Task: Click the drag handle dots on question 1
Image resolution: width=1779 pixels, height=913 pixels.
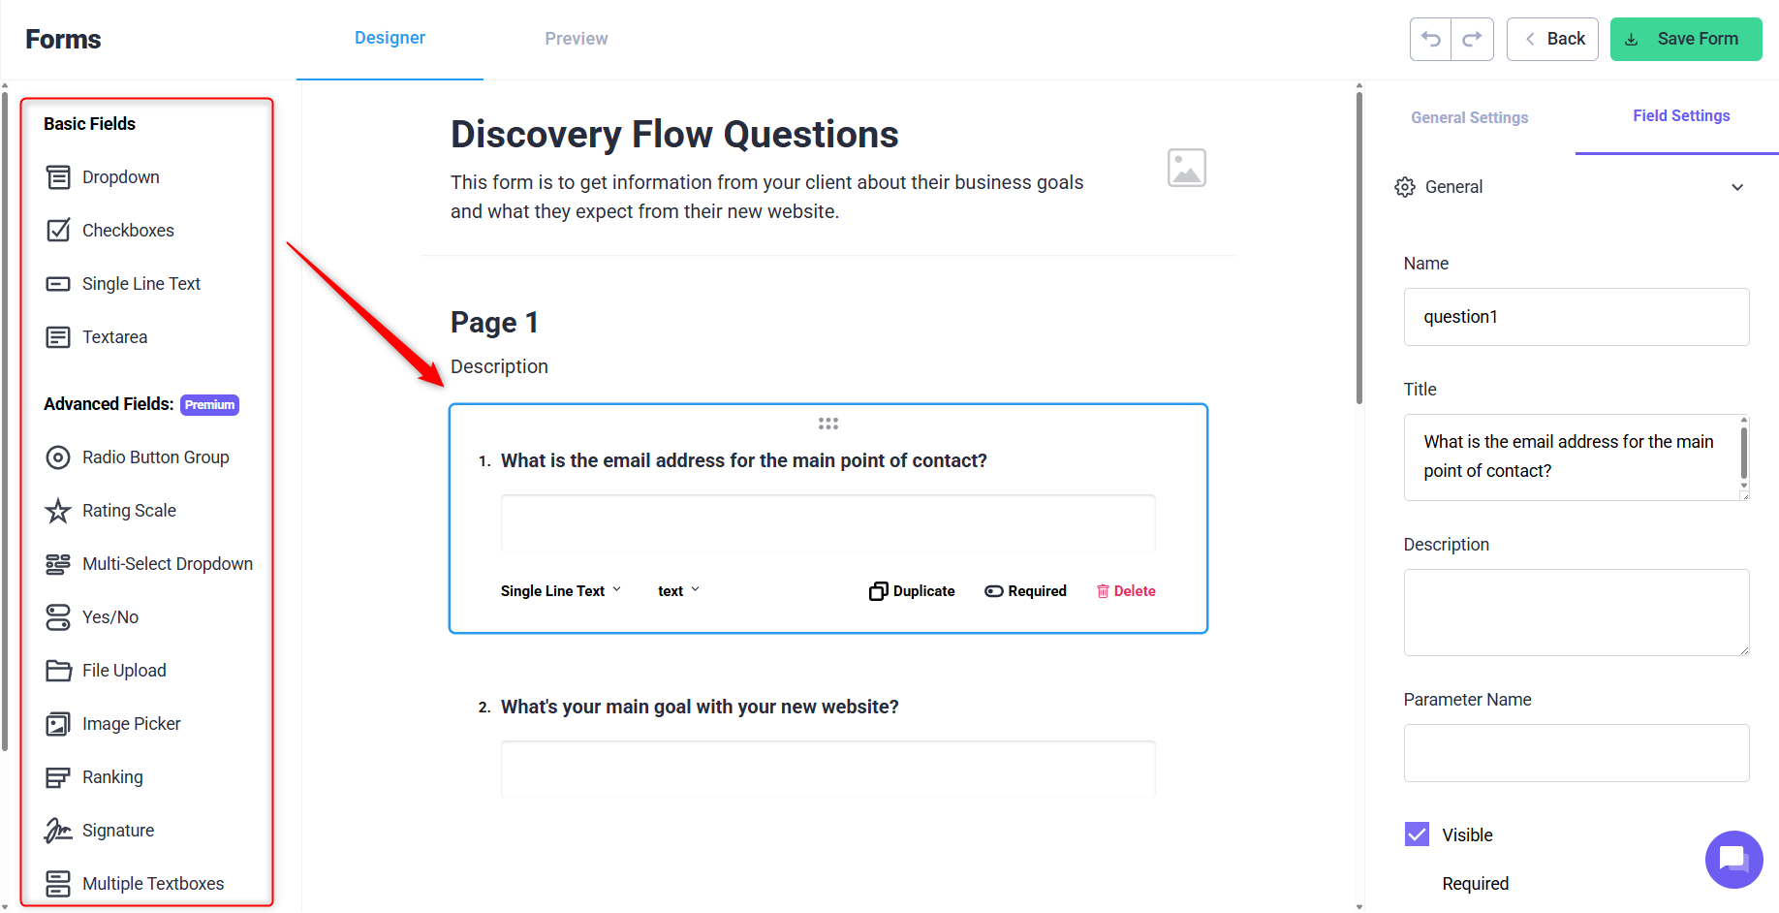Action: click(828, 424)
